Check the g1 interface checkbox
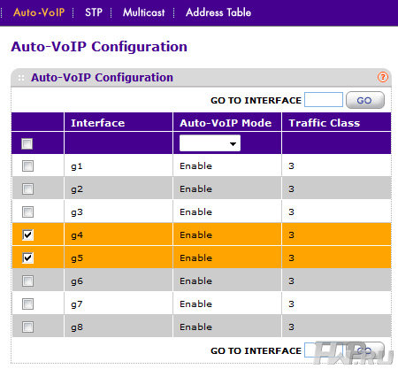 pos(27,165)
